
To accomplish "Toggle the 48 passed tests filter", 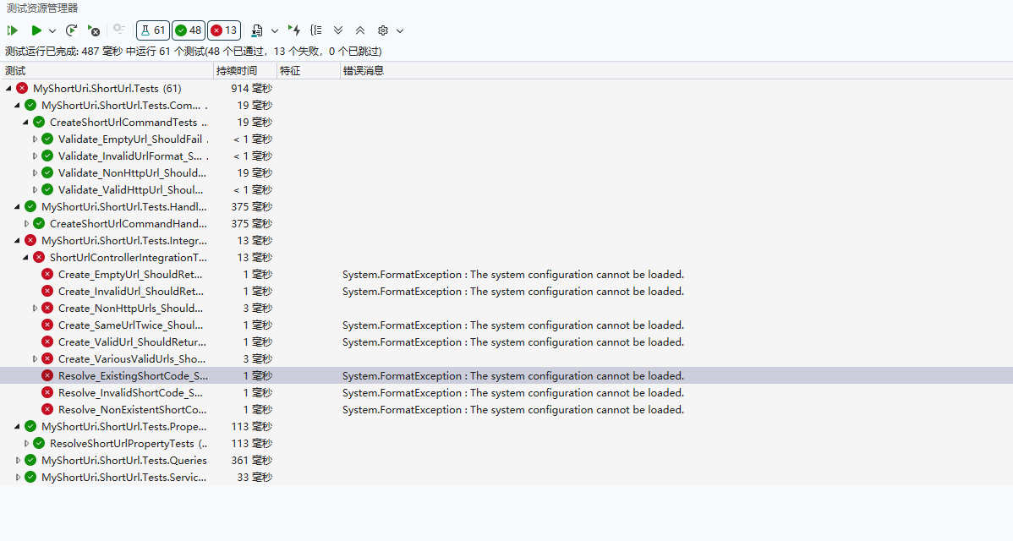I will [x=188, y=30].
